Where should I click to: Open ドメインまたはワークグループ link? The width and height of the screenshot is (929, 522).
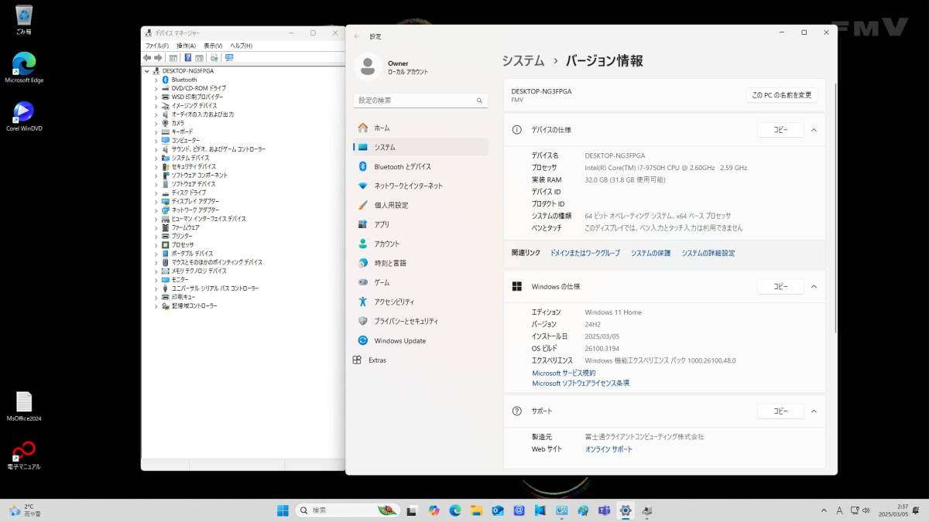click(585, 253)
